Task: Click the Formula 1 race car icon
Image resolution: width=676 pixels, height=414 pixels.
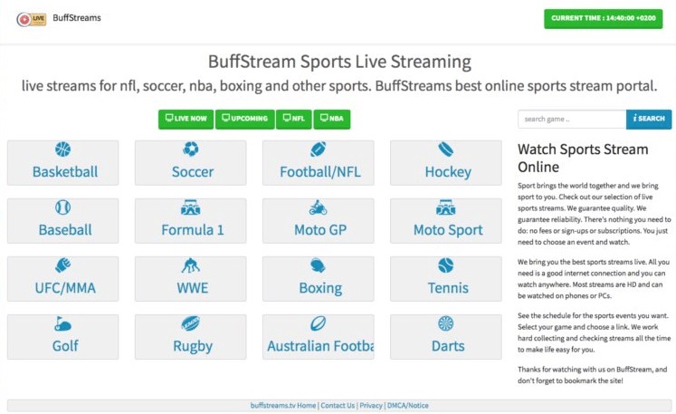Action: click(x=191, y=207)
